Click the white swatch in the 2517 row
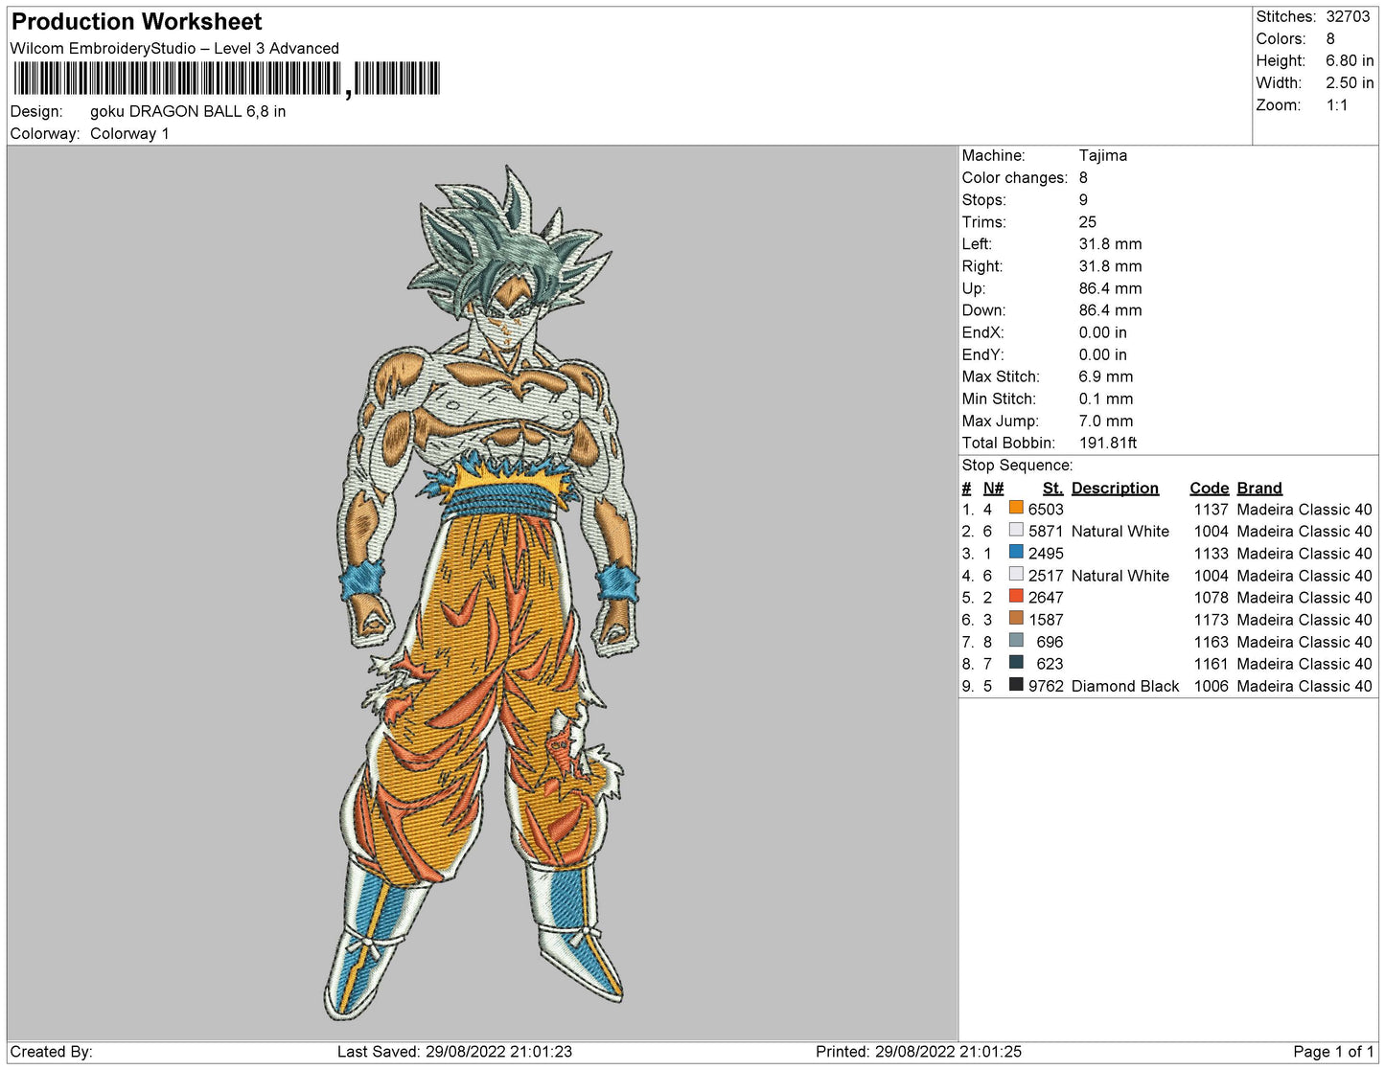 1016,574
